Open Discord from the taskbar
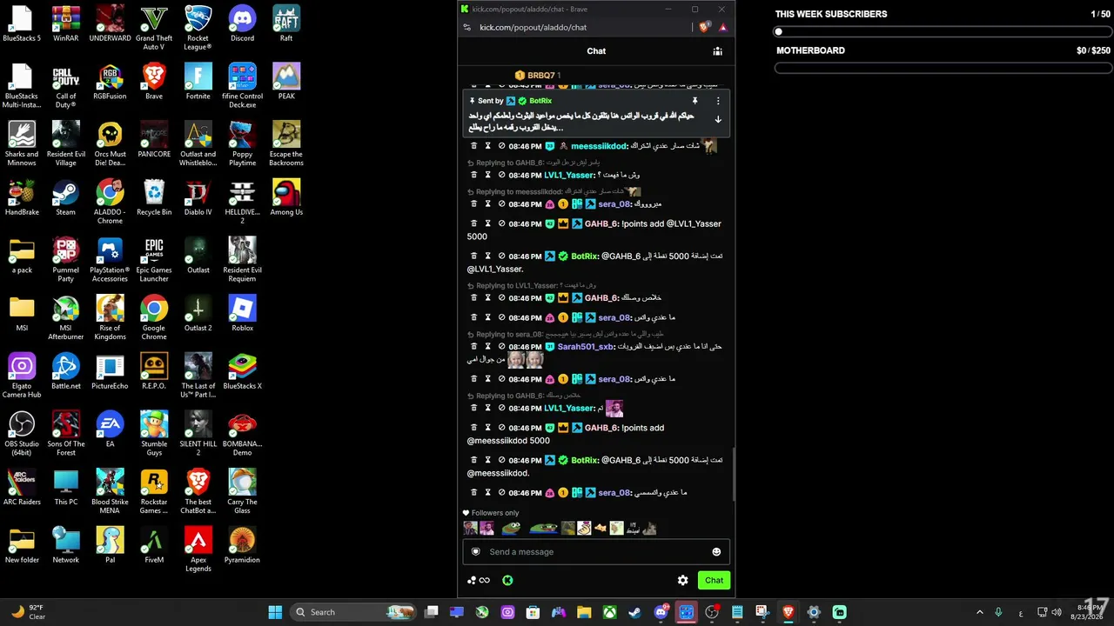The image size is (1114, 626). click(661, 612)
